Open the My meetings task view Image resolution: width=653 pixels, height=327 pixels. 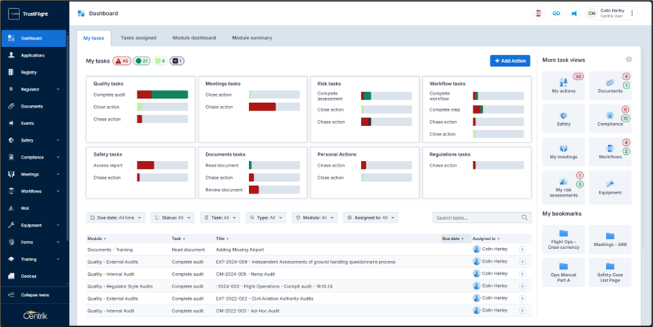click(563, 152)
